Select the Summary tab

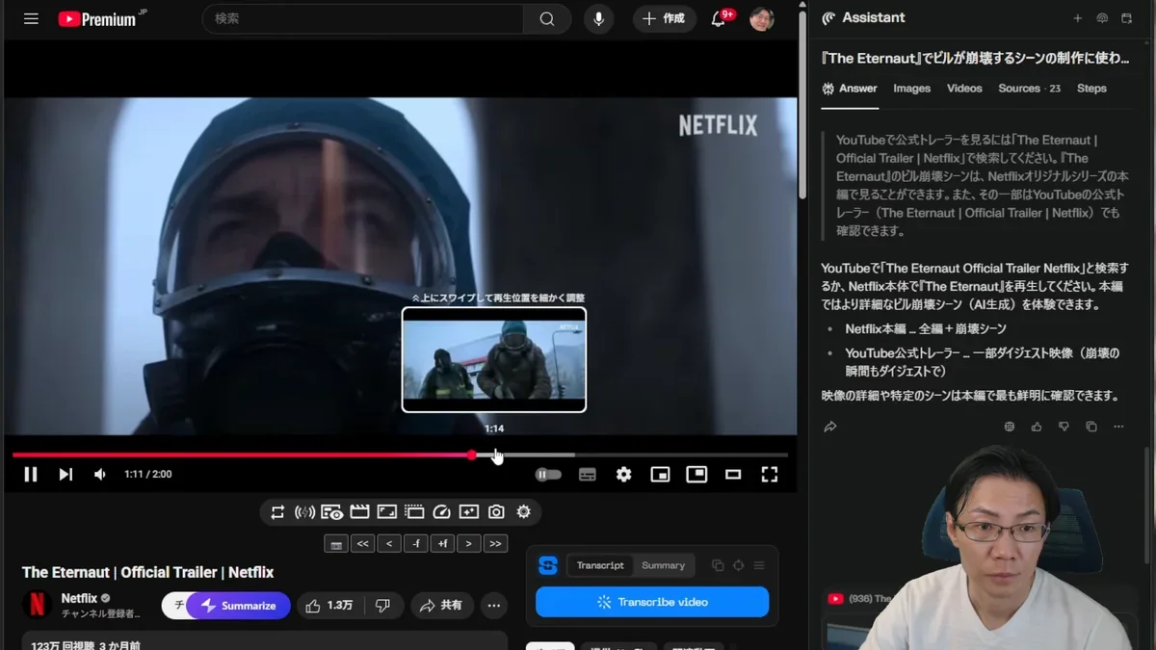point(663,565)
